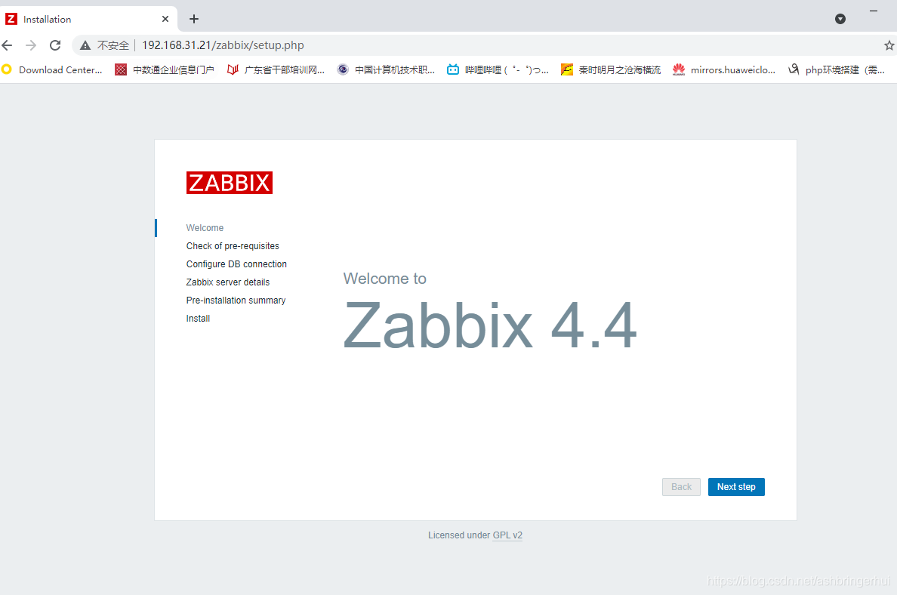Click the Next step button
897x595 pixels.
(x=736, y=487)
